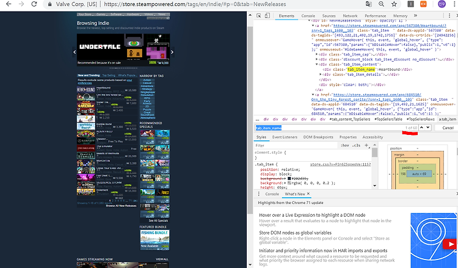
Task: Jump to previous search result arrow
Action: 421,128
